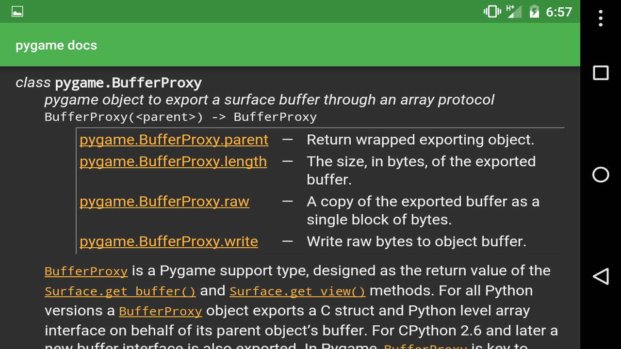Open recent apps with square button
The height and width of the screenshot is (349, 621).
tap(601, 73)
